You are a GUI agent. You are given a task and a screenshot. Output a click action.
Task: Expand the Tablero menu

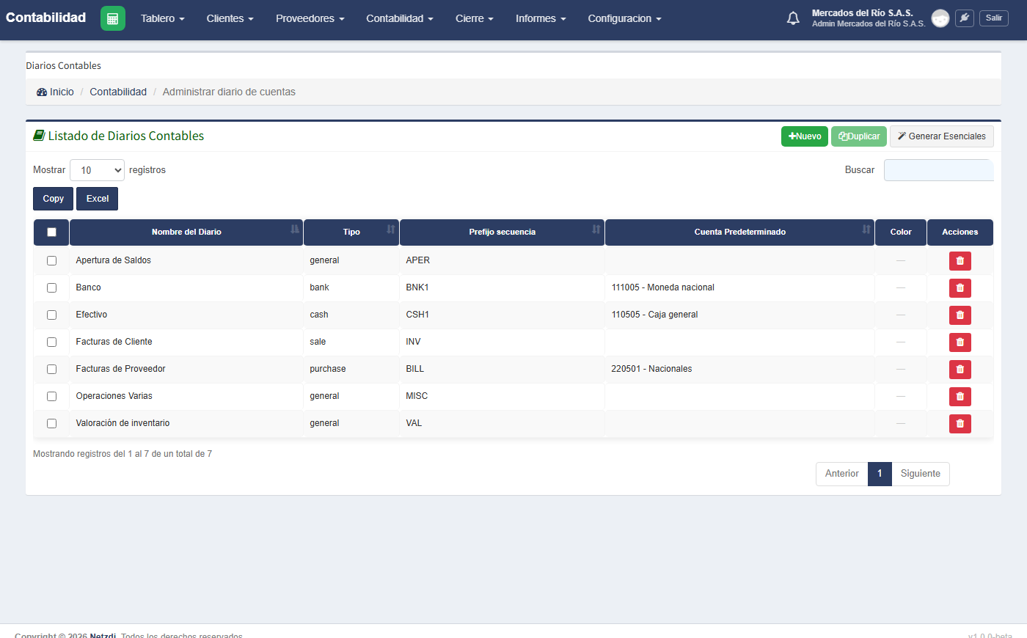coord(162,18)
